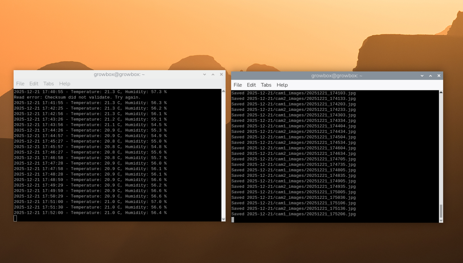Close the terminal showing saved images
The image size is (463, 263).
[439, 76]
